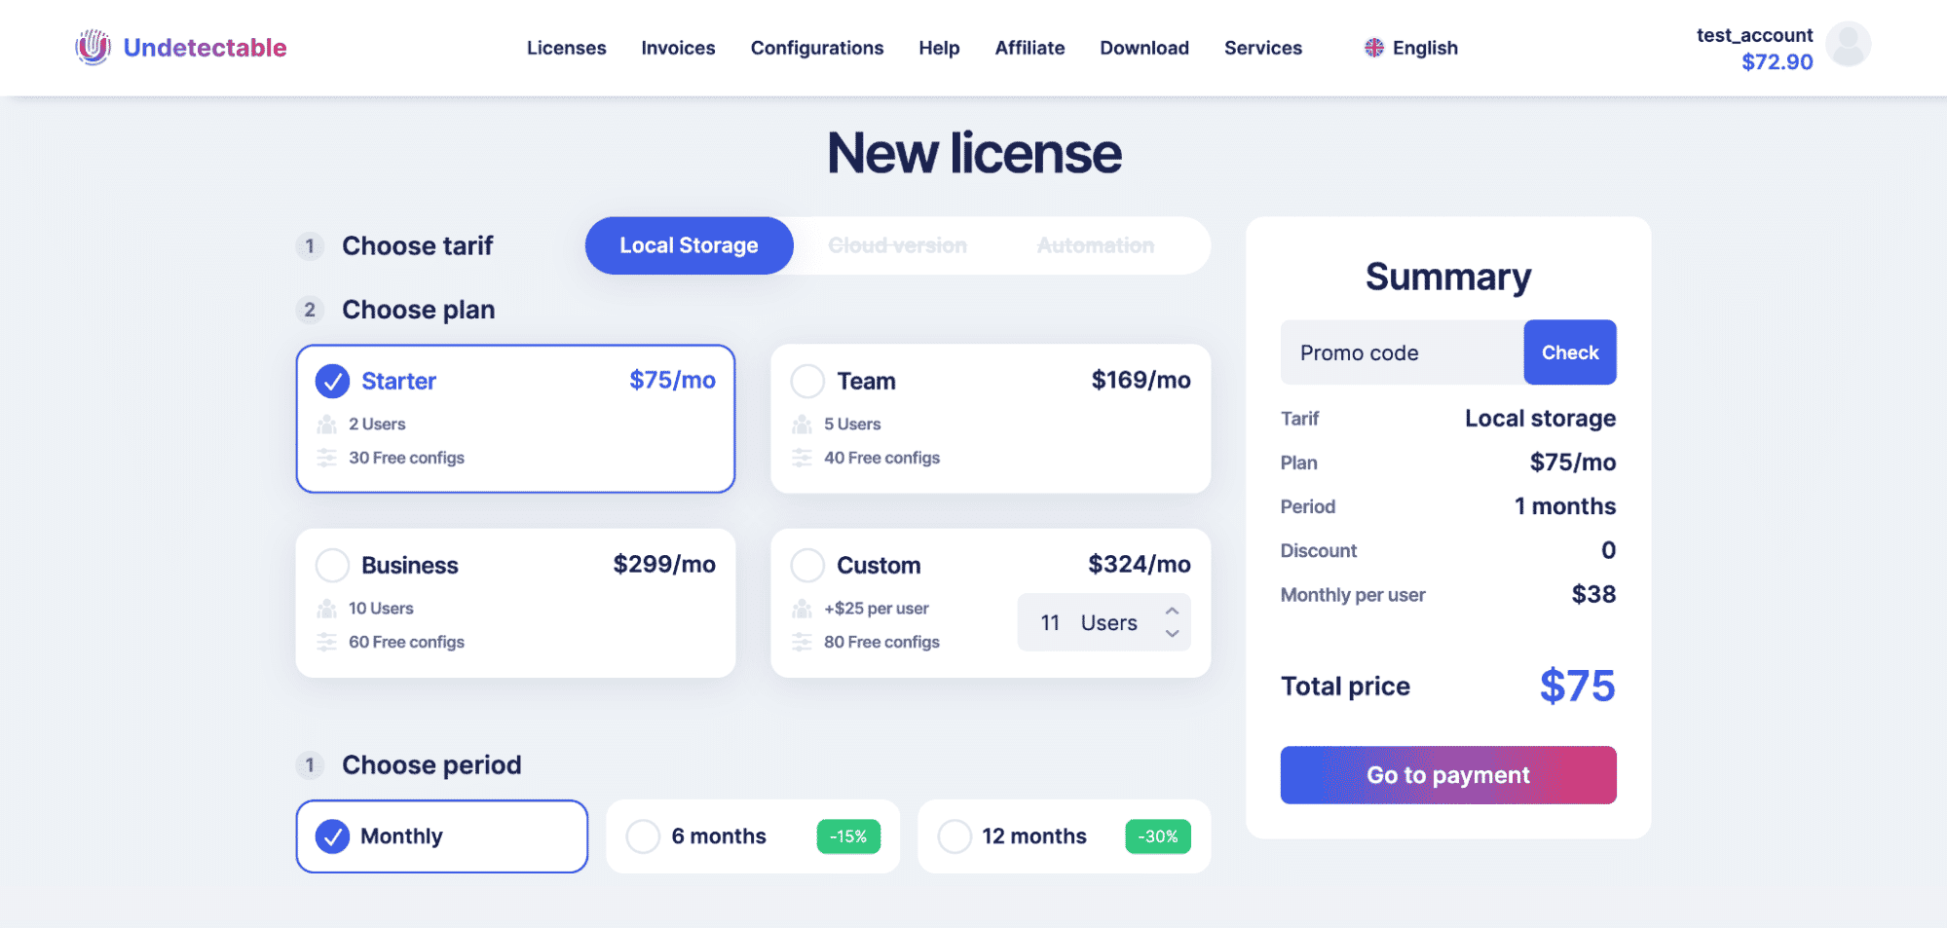
Task: Click the Check promo code button
Action: pos(1570,353)
